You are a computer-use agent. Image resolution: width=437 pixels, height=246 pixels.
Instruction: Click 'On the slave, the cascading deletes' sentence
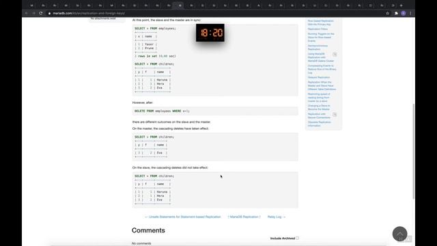170,167
